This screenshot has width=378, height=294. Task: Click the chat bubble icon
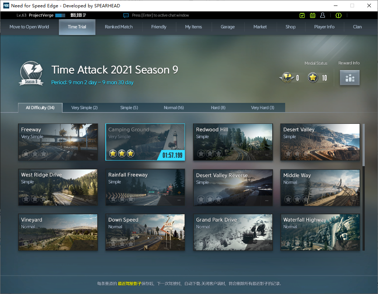[126, 15]
